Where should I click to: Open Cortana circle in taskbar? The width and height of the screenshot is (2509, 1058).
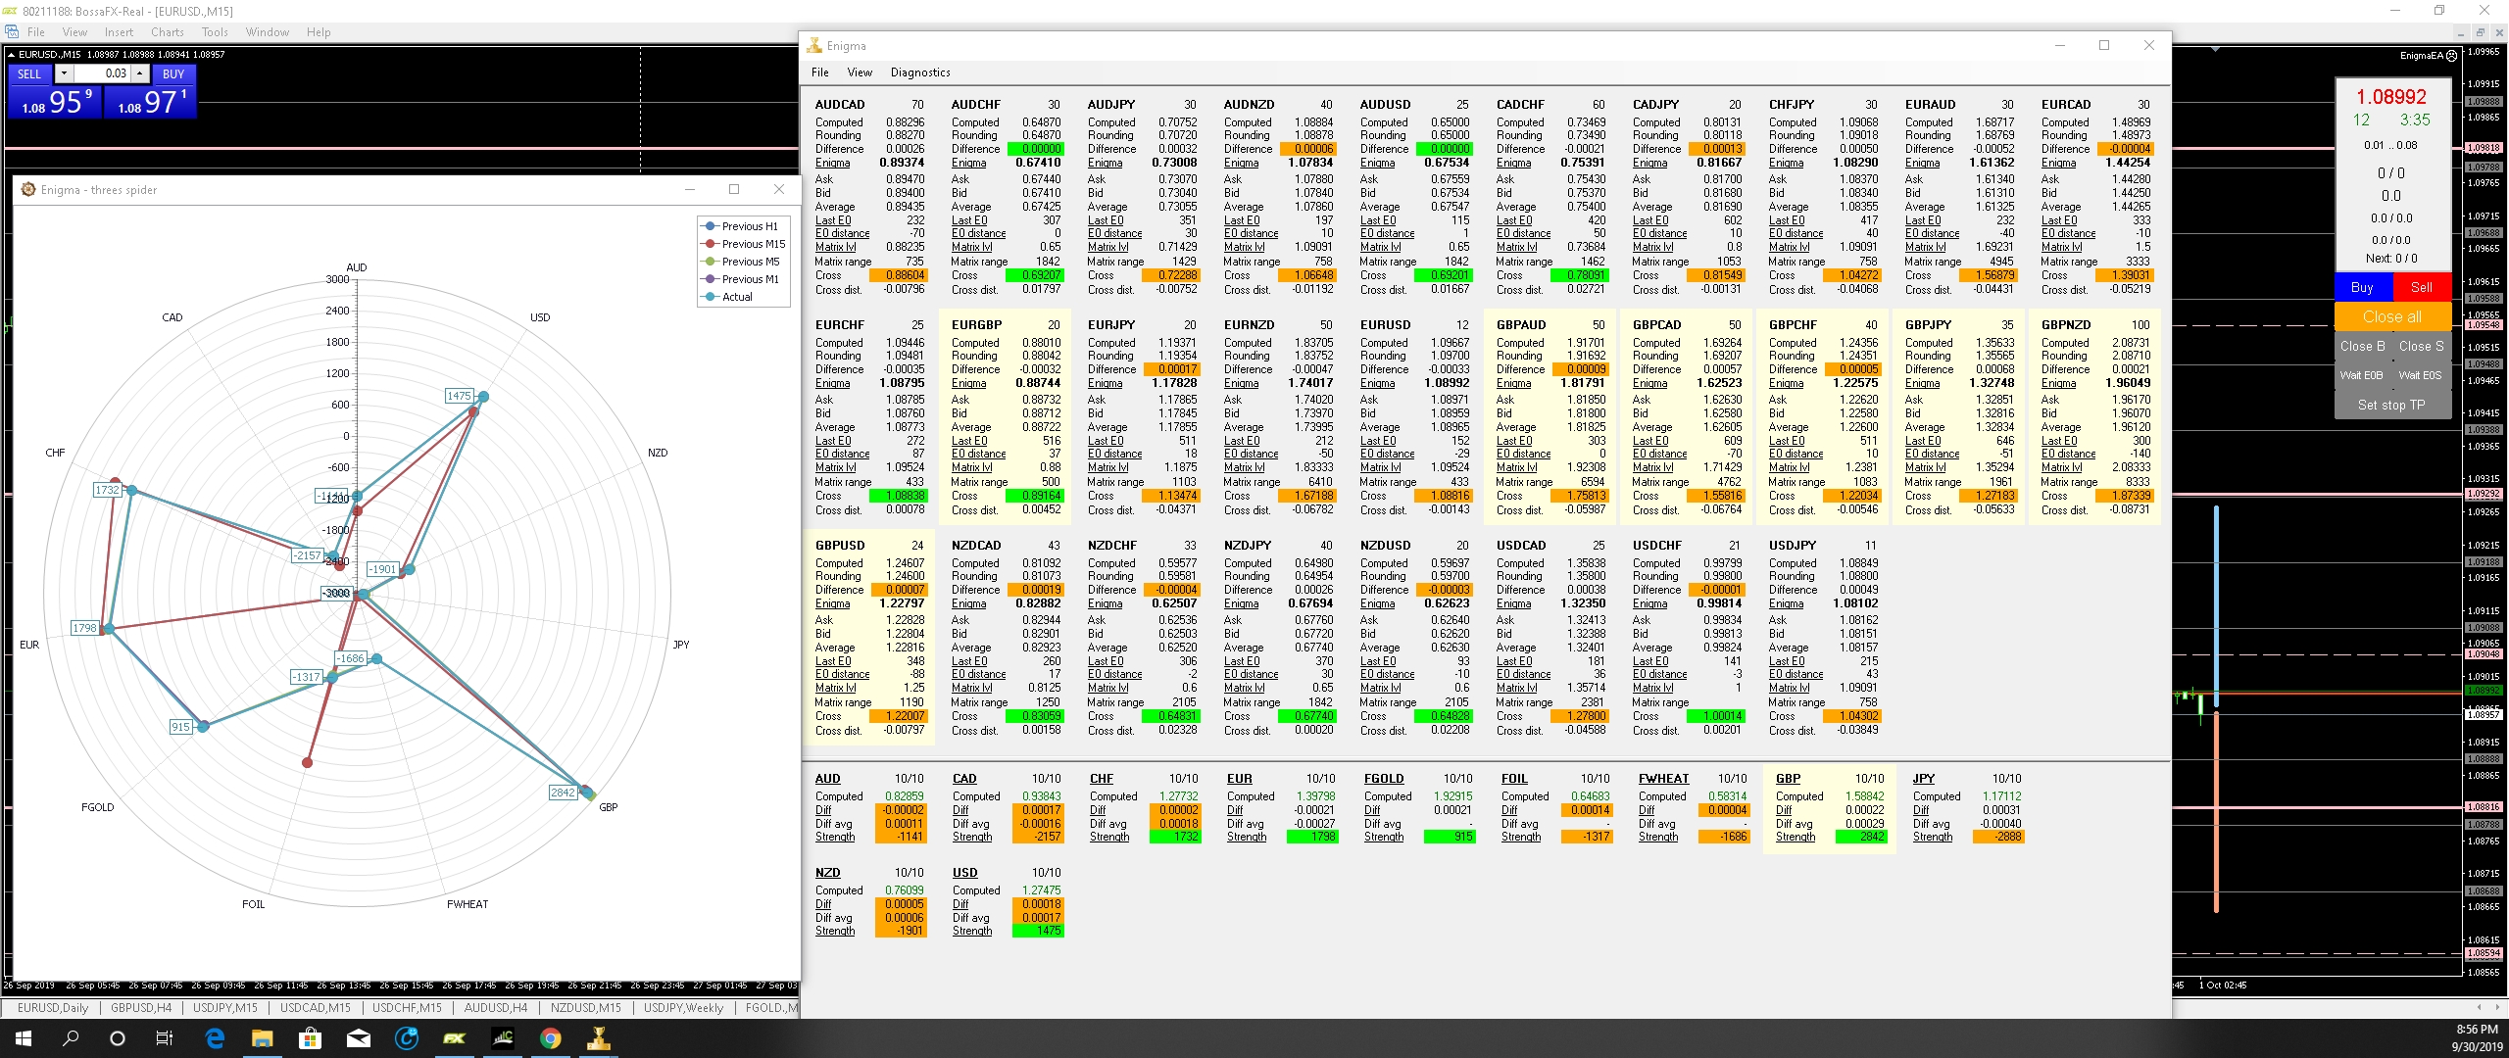click(118, 1038)
